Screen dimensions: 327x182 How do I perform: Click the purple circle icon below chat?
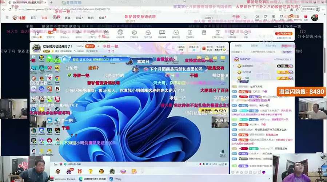264,172
